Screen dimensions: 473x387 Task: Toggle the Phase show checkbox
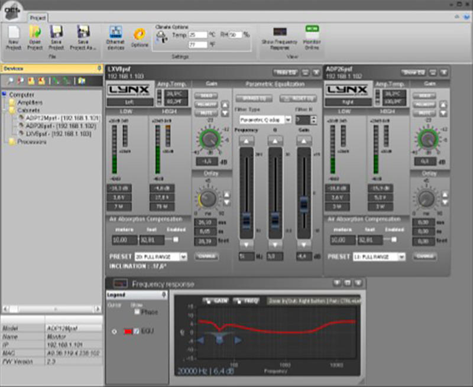(137, 312)
